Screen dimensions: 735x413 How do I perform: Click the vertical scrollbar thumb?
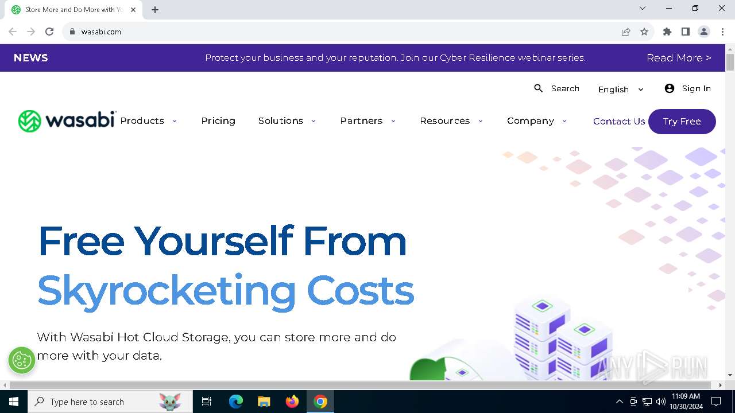[x=730, y=63]
